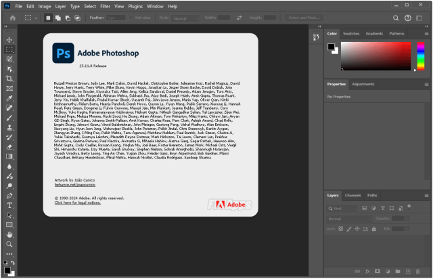Click the Create new layer plus icon
The image size is (433, 279).
[408, 272]
